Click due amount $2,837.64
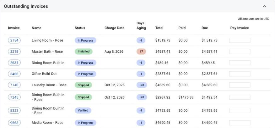 209,74
